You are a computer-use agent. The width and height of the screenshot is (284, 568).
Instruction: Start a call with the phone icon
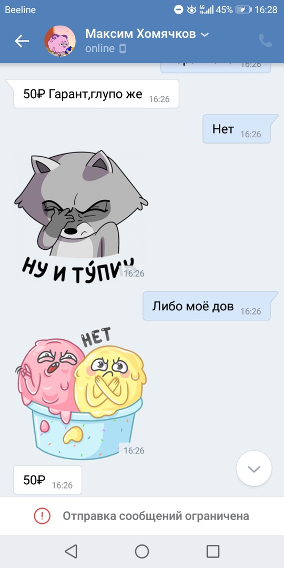point(265,40)
